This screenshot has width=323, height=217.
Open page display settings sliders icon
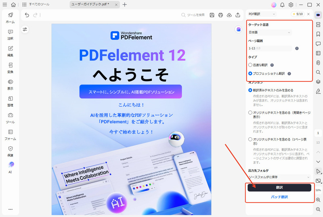click(25, 29)
